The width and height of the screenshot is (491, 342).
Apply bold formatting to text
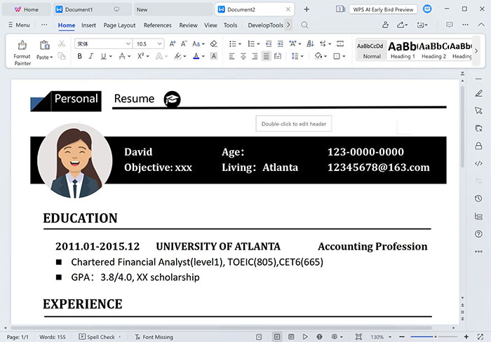coord(80,56)
